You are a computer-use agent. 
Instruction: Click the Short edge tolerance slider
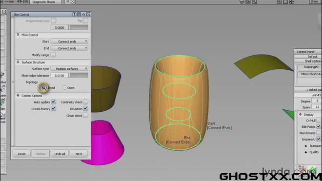click(79, 76)
